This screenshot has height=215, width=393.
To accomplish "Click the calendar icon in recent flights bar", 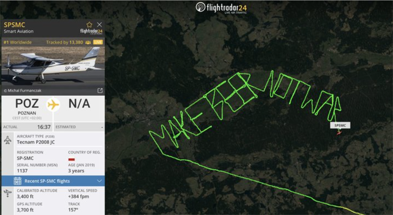I will (x=18, y=181).
